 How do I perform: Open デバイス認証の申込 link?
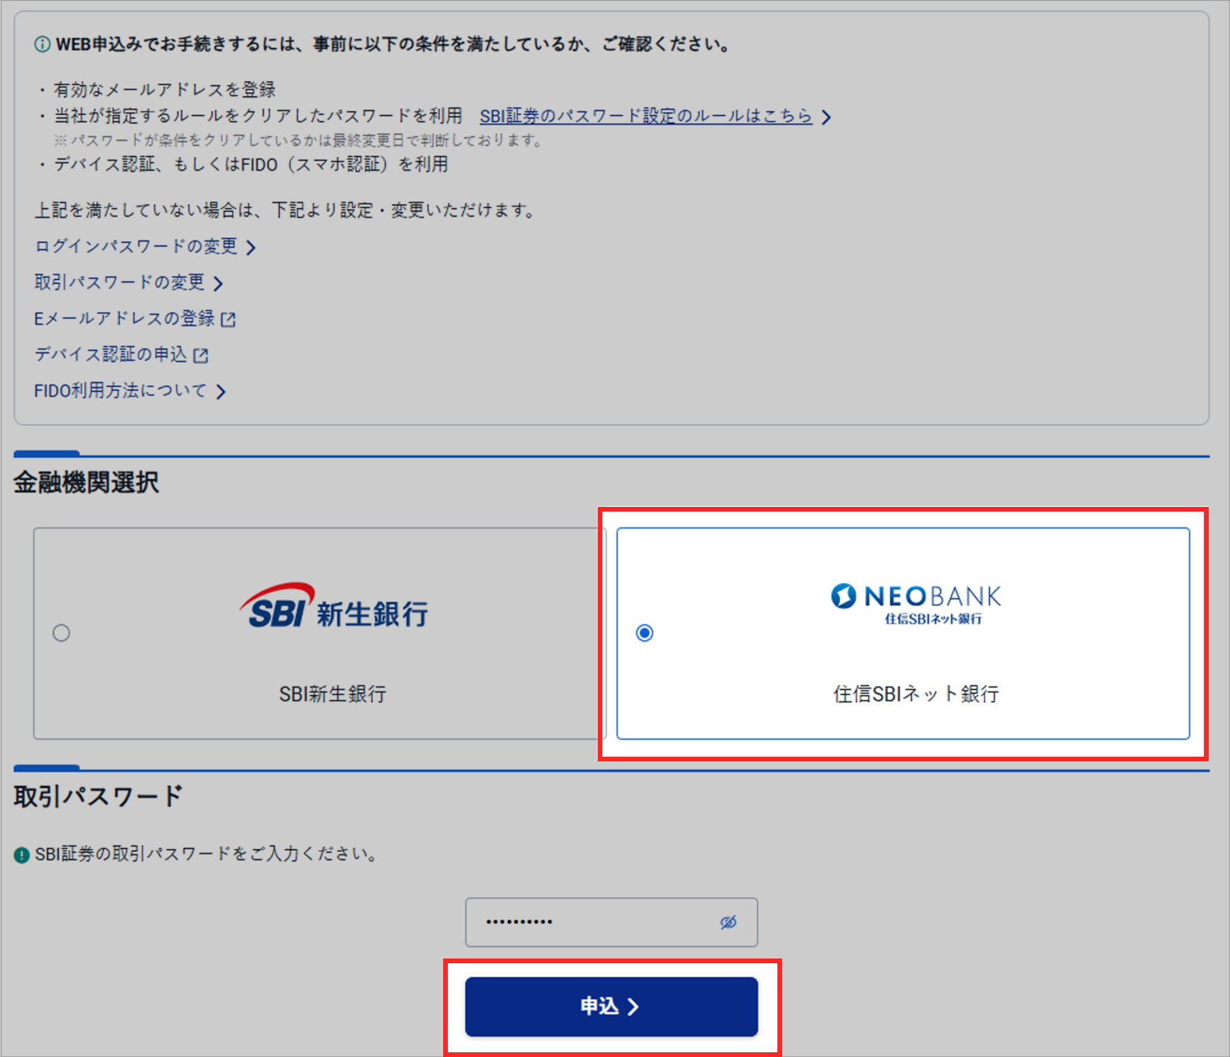tap(111, 355)
